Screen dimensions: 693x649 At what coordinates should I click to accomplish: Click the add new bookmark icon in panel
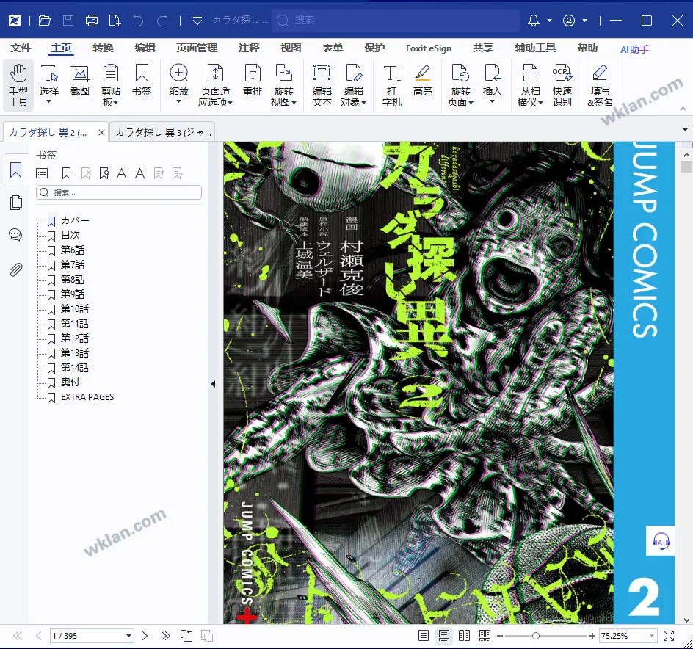click(x=68, y=173)
